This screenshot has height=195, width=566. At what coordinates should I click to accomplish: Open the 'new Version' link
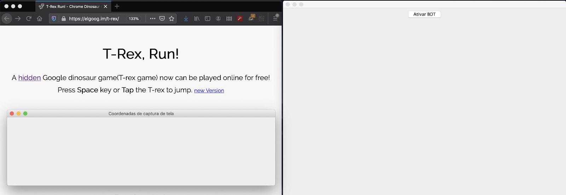[x=209, y=91]
